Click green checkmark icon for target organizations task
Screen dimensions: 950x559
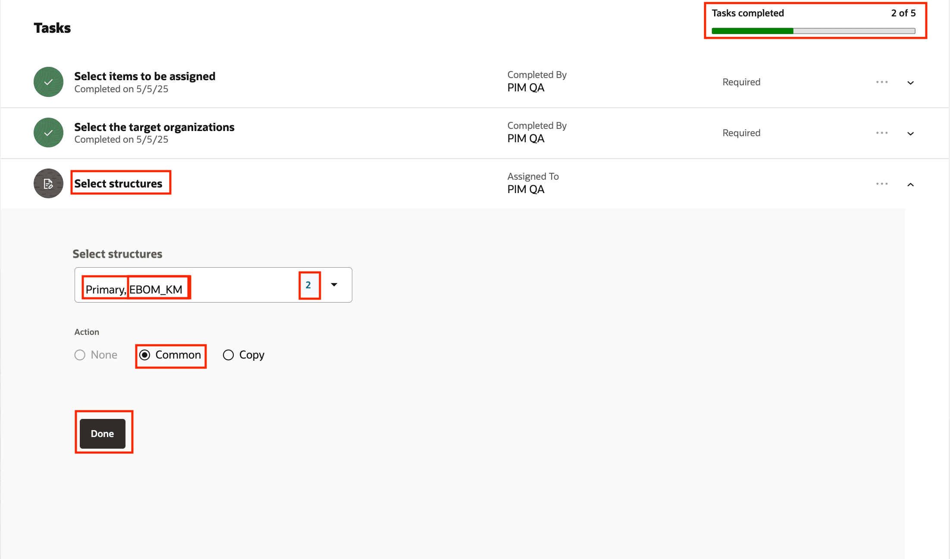(48, 133)
